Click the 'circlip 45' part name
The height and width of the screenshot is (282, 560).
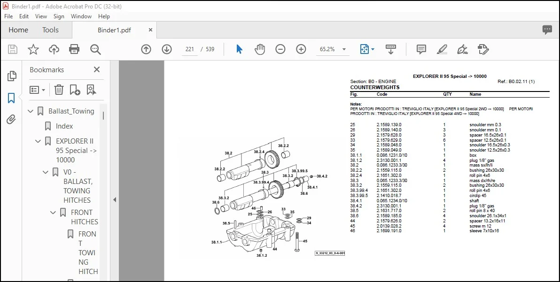477,195
